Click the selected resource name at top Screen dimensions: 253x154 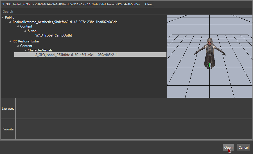71,4
